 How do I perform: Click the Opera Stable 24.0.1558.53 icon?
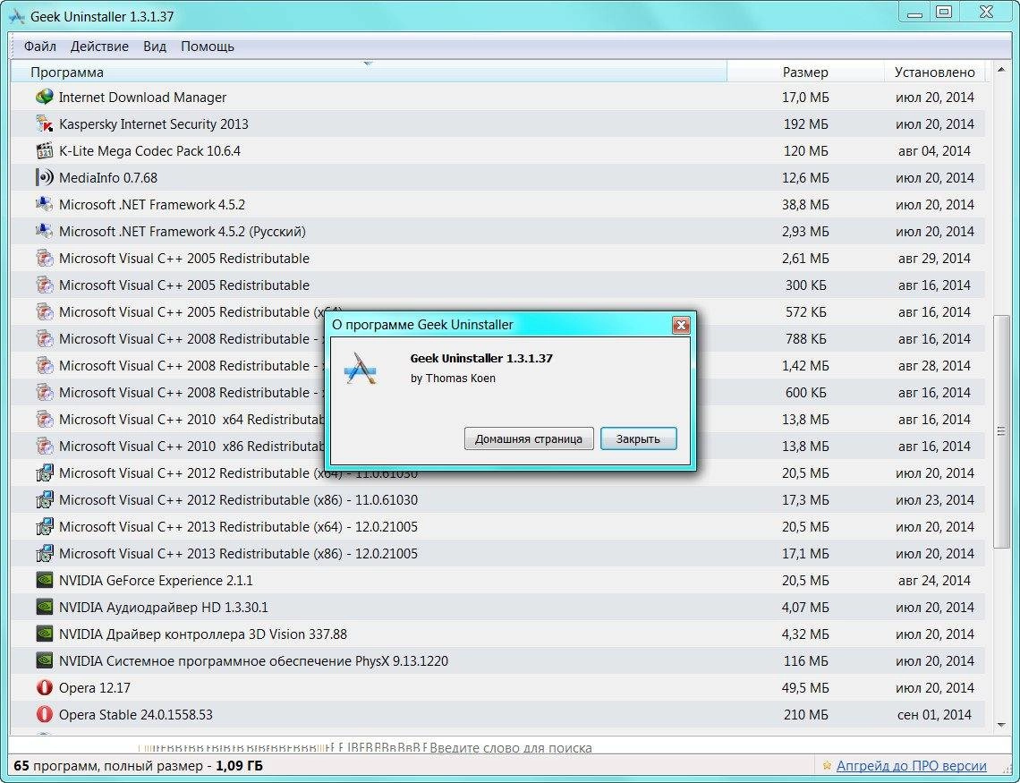pyautogui.click(x=44, y=714)
